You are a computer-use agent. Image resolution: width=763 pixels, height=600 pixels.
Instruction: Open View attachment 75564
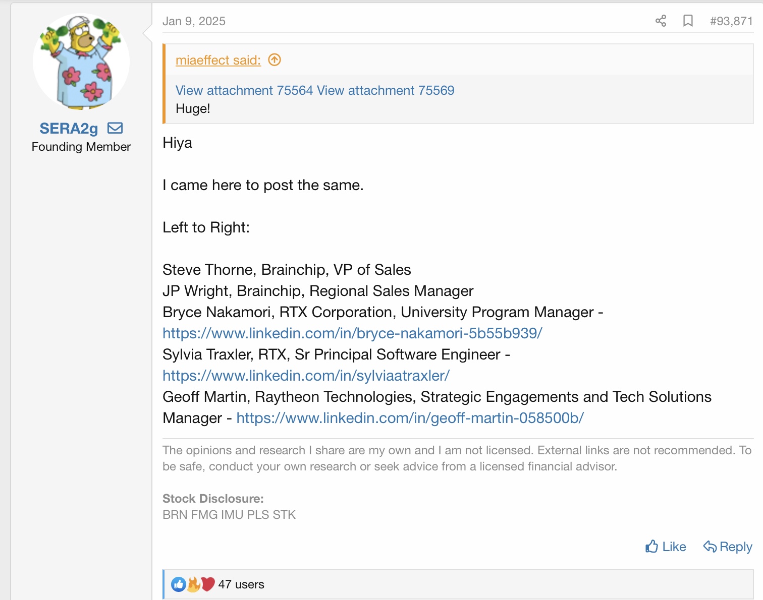[244, 90]
